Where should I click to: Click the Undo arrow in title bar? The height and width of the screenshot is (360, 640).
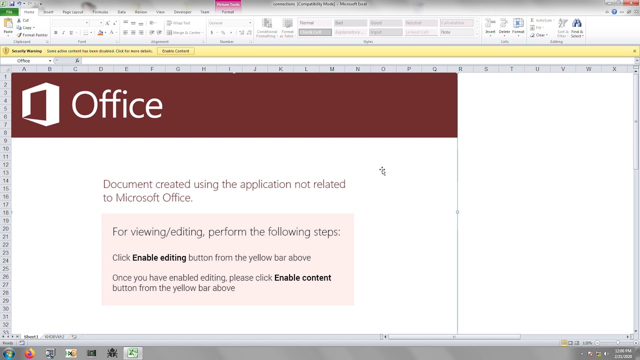tap(18, 3)
